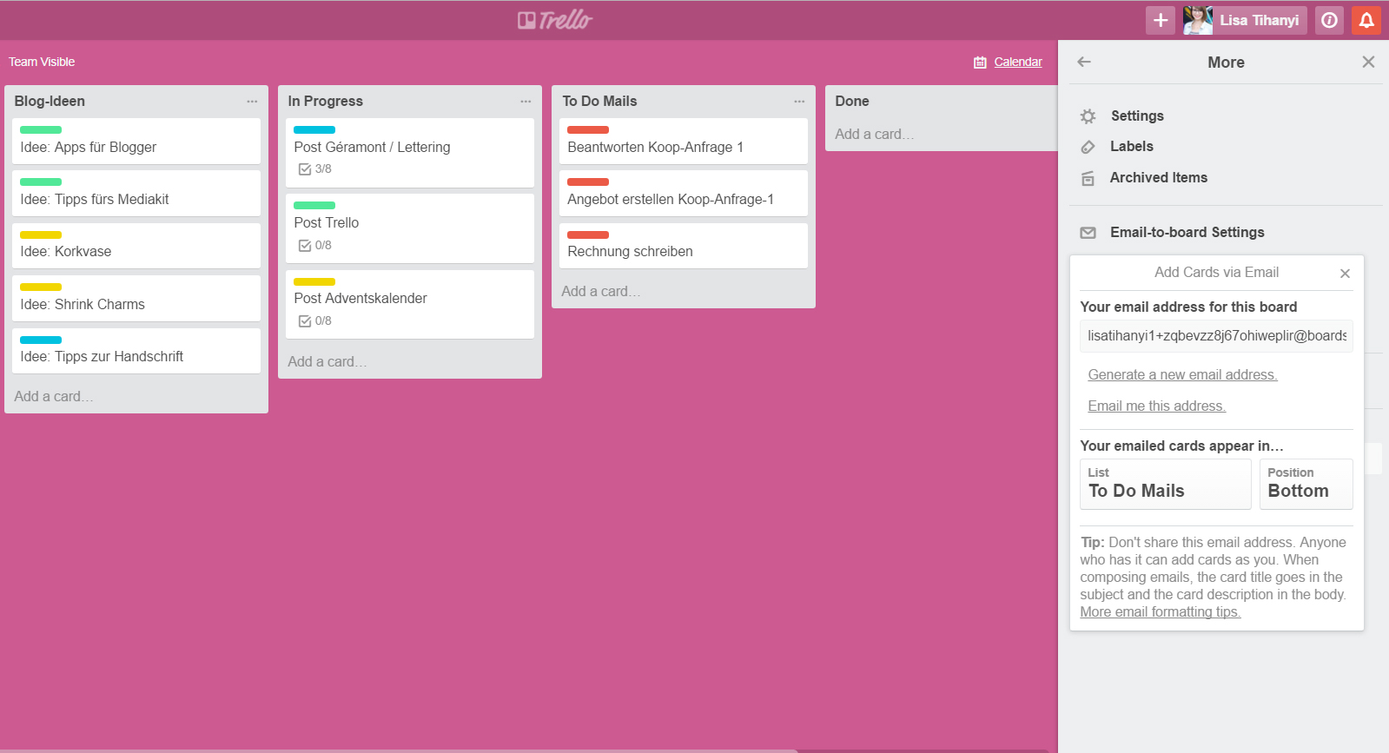Choose the List selector showing To Do Mails
The height and width of the screenshot is (753, 1389).
[1165, 484]
